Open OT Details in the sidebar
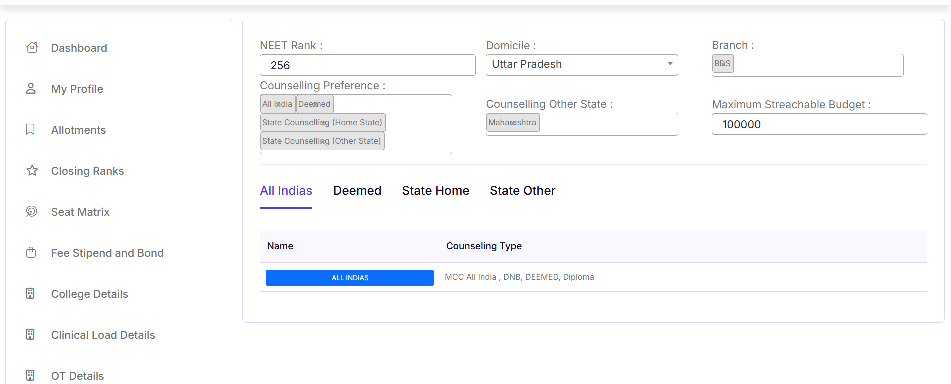 [77, 376]
